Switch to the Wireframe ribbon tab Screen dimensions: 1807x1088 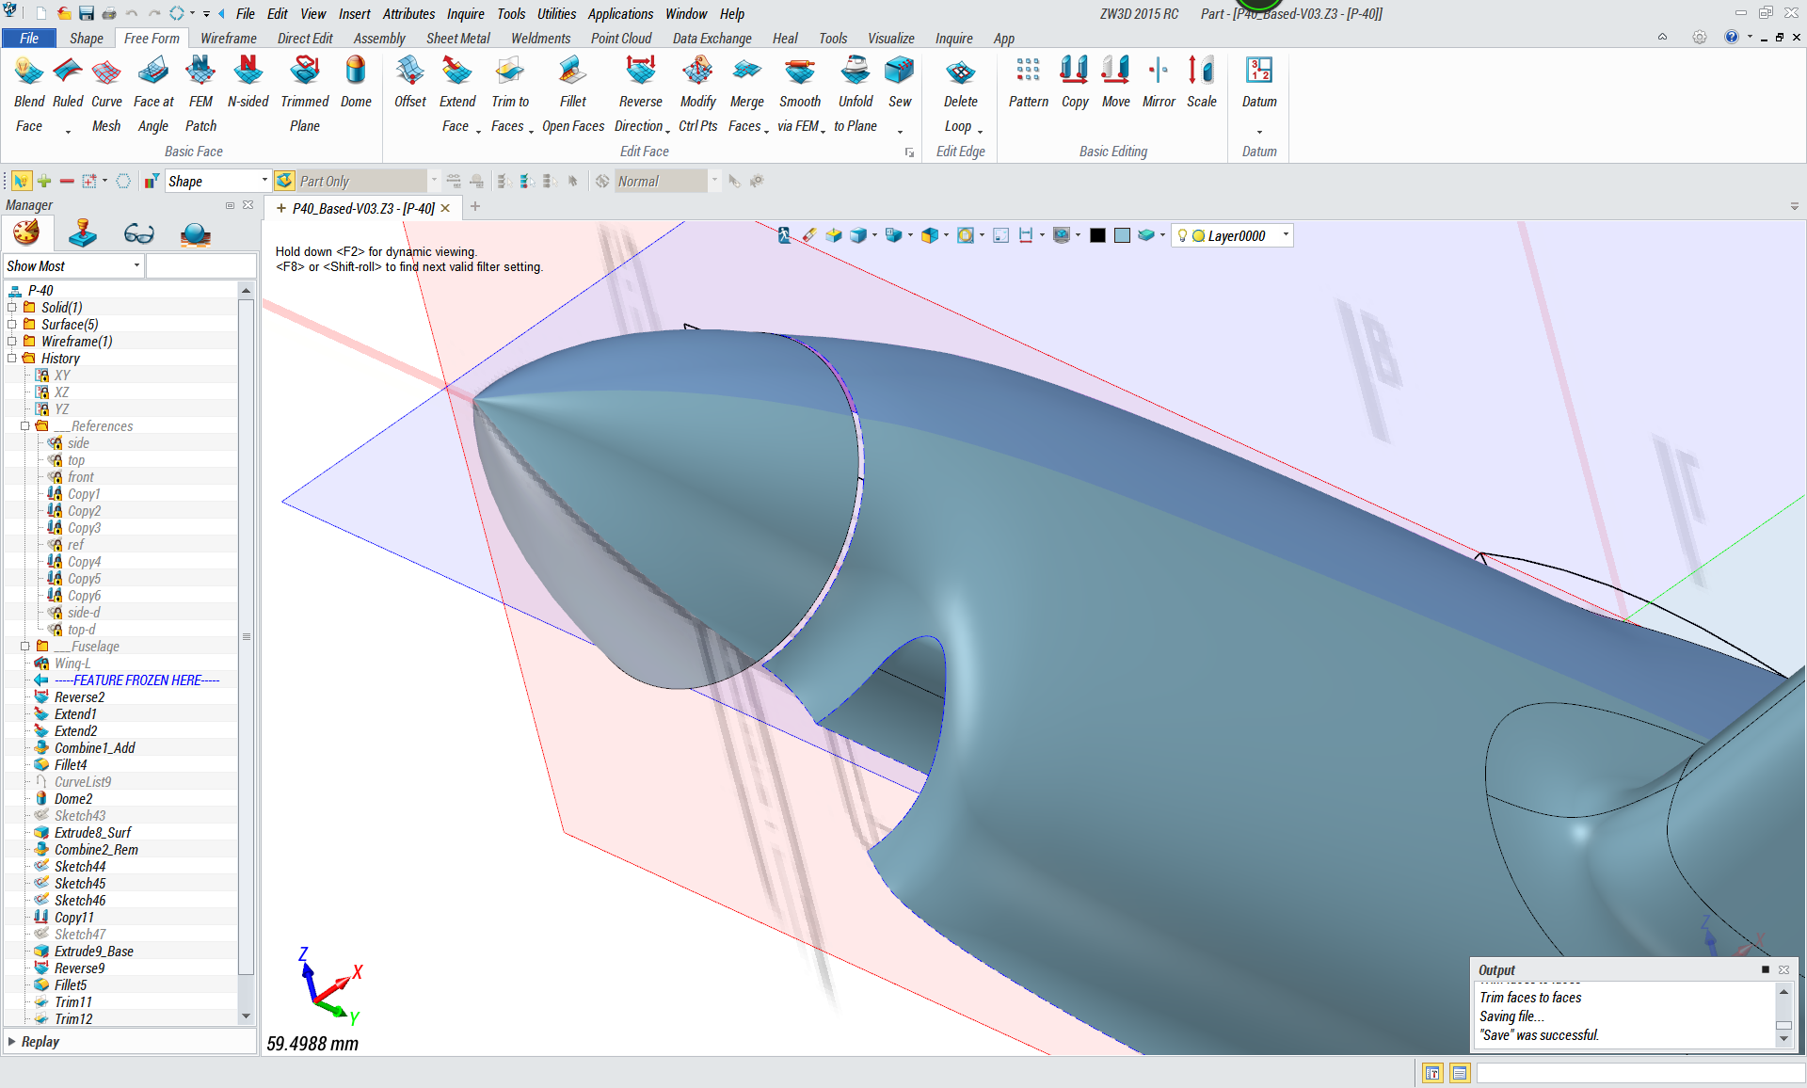(228, 39)
